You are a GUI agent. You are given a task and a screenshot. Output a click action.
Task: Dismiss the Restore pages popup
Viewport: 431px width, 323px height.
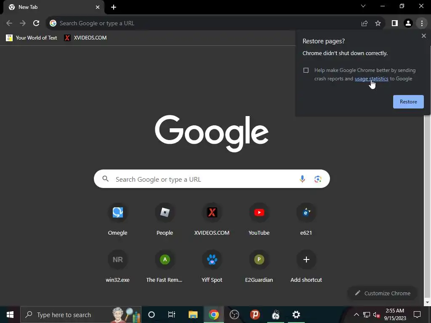click(x=423, y=36)
